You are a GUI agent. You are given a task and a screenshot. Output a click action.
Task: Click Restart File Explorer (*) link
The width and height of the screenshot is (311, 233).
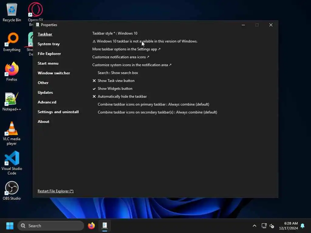[x=56, y=191]
